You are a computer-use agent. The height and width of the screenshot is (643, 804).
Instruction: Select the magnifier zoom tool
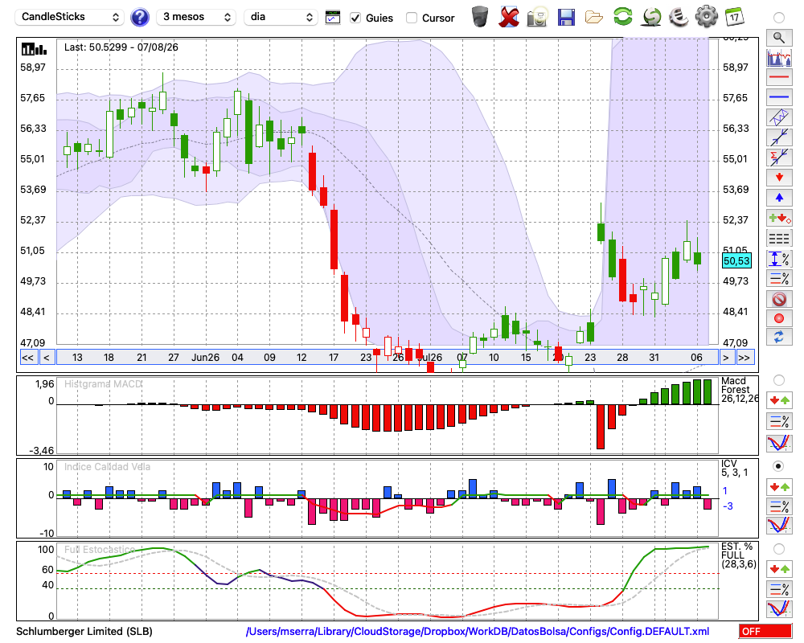tap(779, 38)
